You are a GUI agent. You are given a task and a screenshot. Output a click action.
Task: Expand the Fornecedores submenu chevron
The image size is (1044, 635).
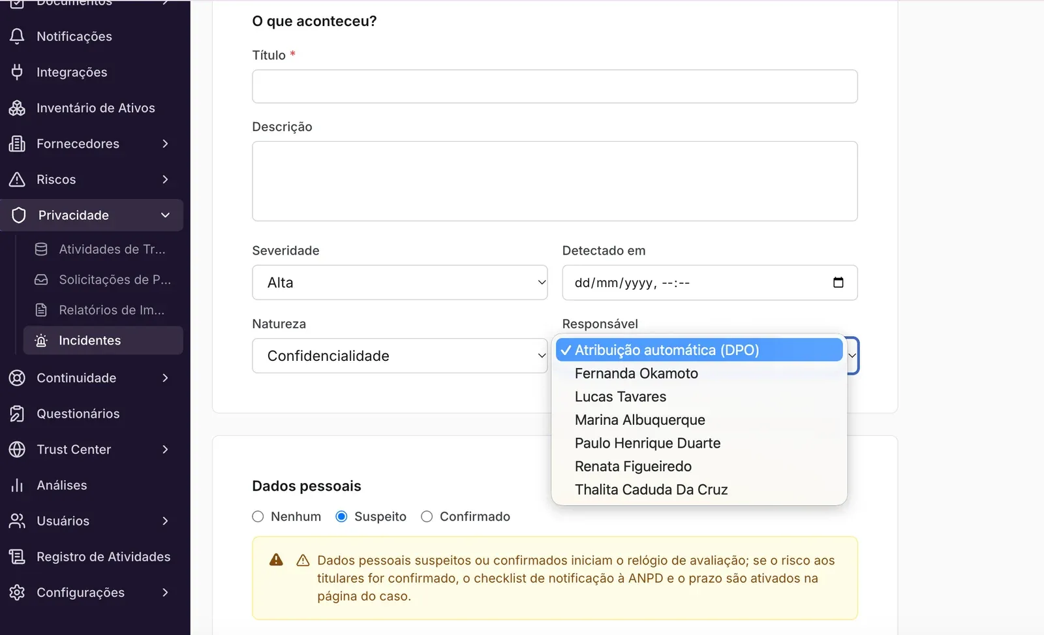(165, 144)
